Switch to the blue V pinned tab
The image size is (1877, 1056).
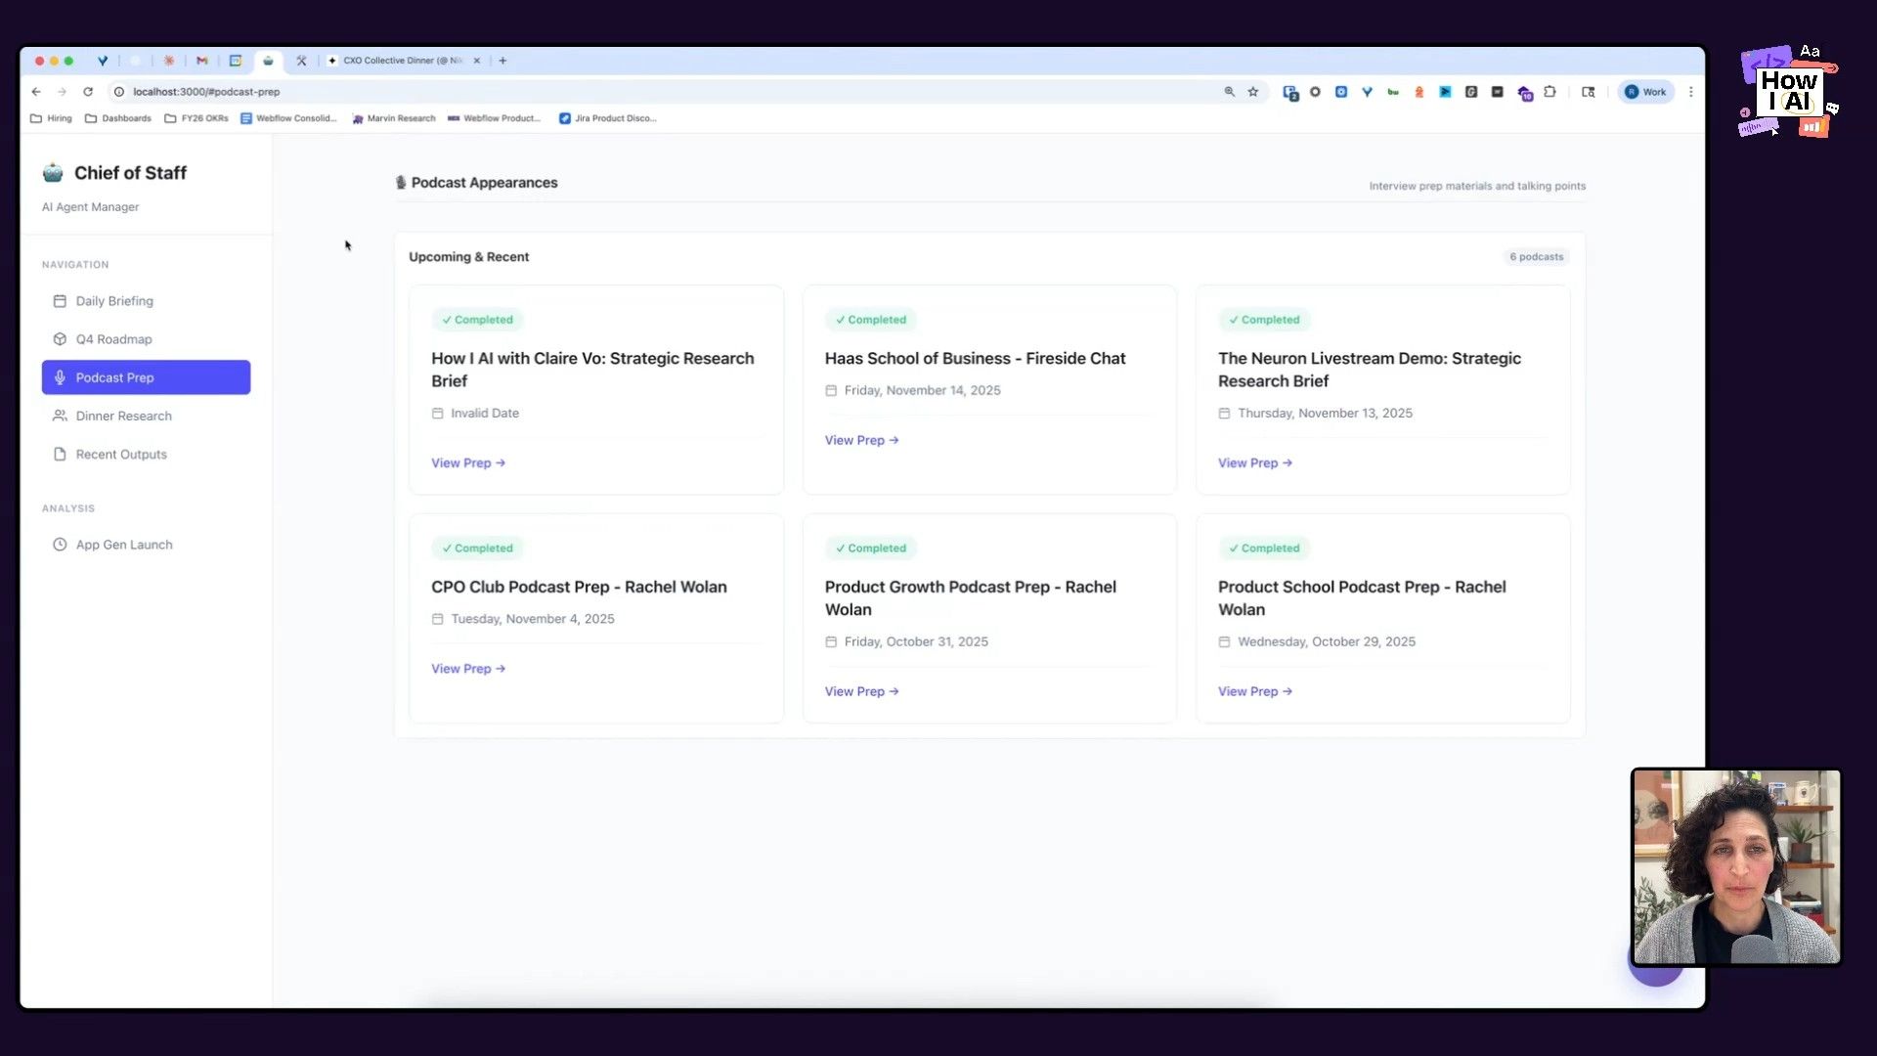[103, 61]
